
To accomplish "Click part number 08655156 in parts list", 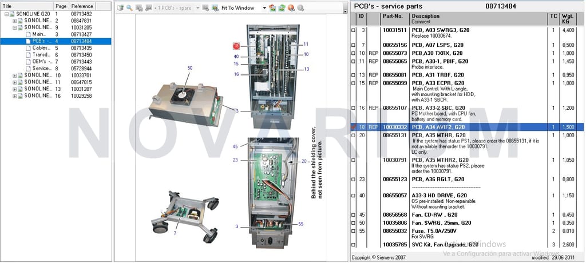I will click(x=395, y=45).
